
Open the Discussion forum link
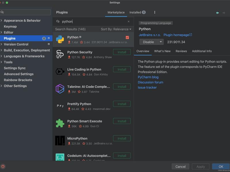[x=150, y=82]
